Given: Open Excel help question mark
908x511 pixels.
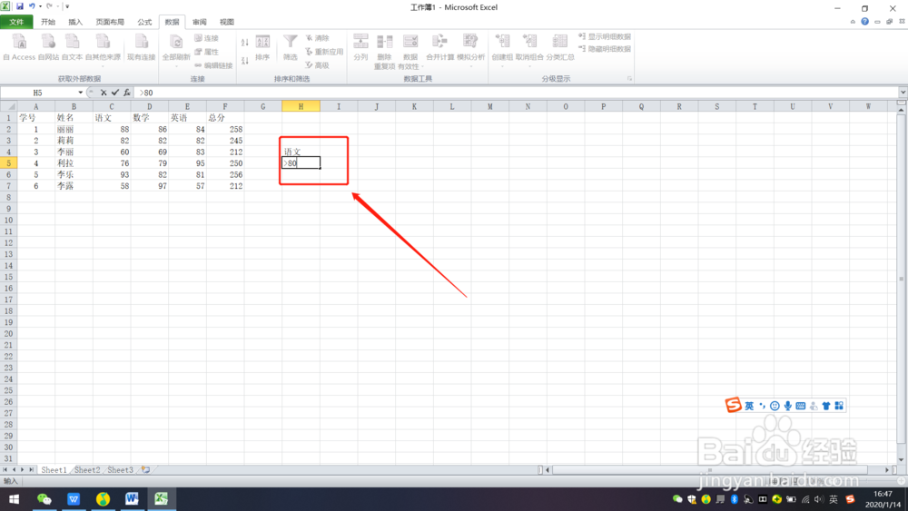Looking at the screenshot, I should tap(864, 22).
